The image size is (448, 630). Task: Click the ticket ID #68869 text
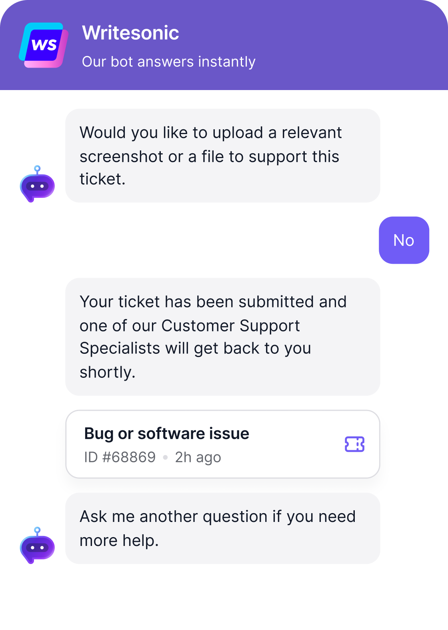(x=120, y=457)
